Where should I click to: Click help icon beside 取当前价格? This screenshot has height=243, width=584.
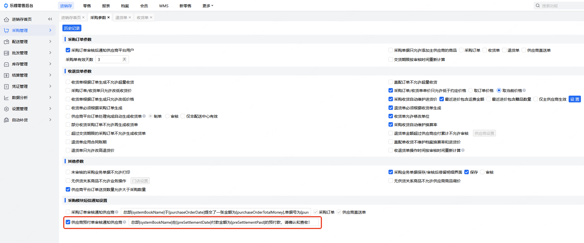coord(524,90)
